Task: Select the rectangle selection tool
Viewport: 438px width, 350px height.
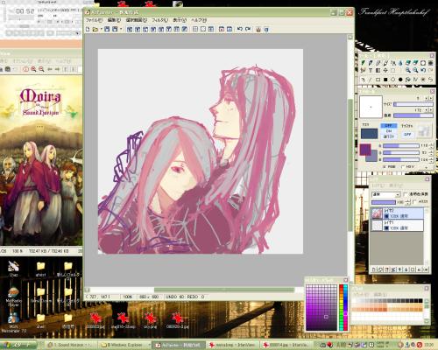Action: (x=393, y=70)
